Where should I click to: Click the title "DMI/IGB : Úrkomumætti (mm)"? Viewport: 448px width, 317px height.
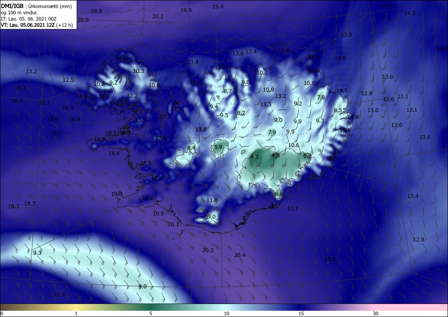(x=36, y=6)
